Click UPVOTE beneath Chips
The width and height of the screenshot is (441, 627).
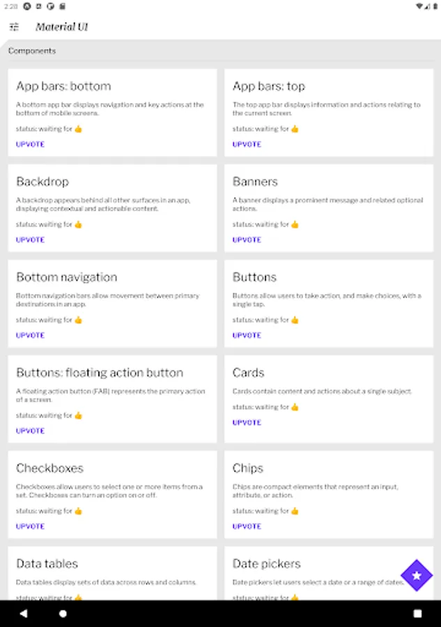(247, 526)
